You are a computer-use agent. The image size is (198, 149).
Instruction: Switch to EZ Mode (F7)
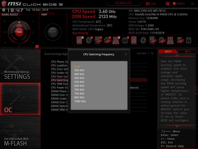click(123, 3)
